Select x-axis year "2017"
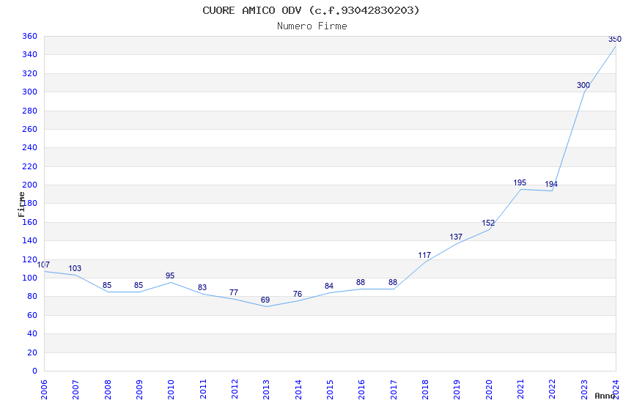 [394, 390]
